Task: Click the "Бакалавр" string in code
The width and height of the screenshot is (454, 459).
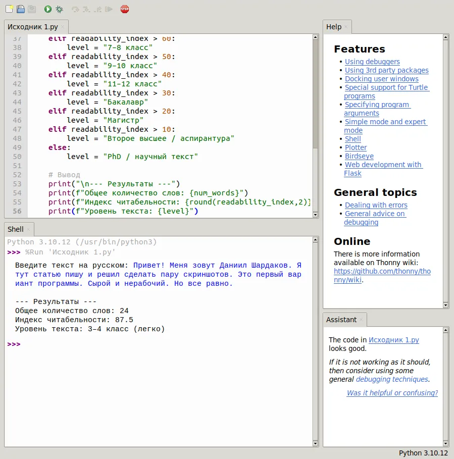Action: [126, 102]
